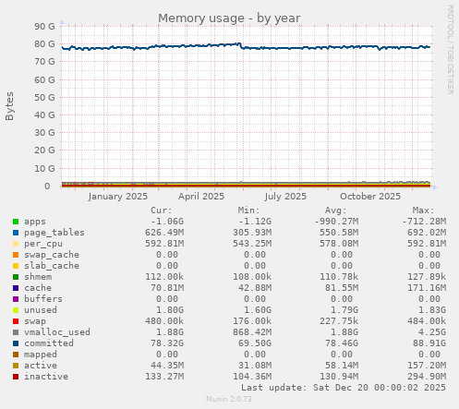Screen dimensions: 459x409
Task: Click the 'swap_cache' legend label
Action: pyautogui.click(x=52, y=255)
